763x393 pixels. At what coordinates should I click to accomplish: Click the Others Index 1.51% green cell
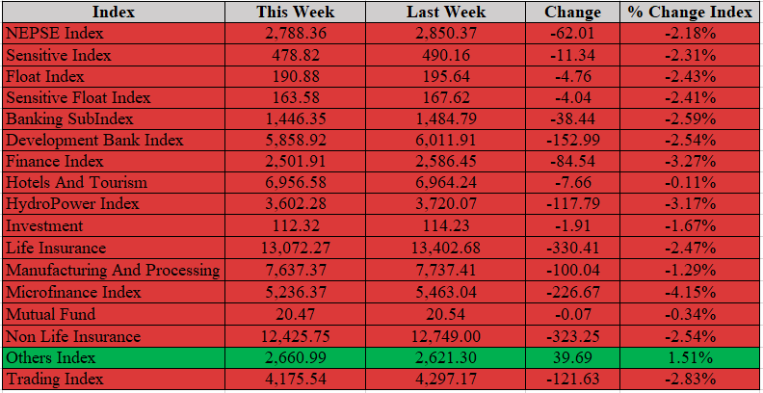(690, 358)
